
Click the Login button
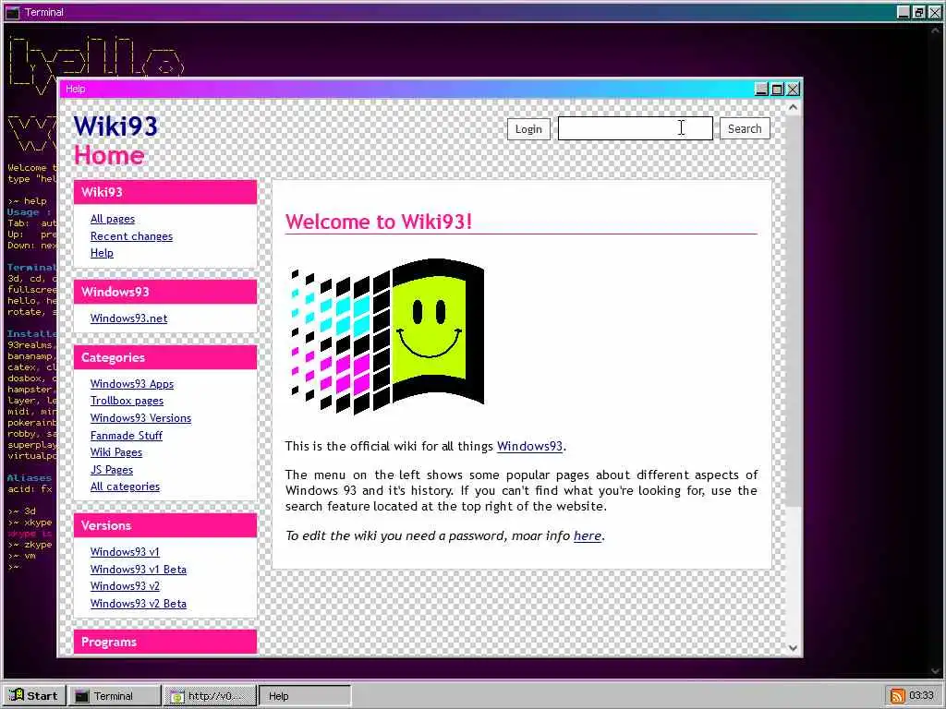[528, 129]
